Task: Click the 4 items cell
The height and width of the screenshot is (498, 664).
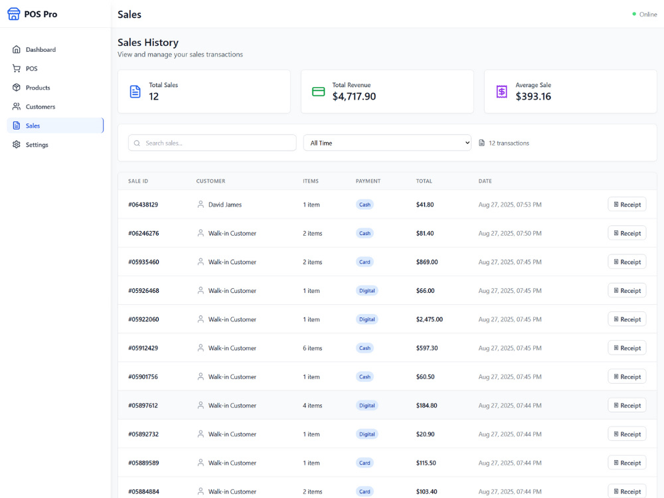Action: coord(313,405)
